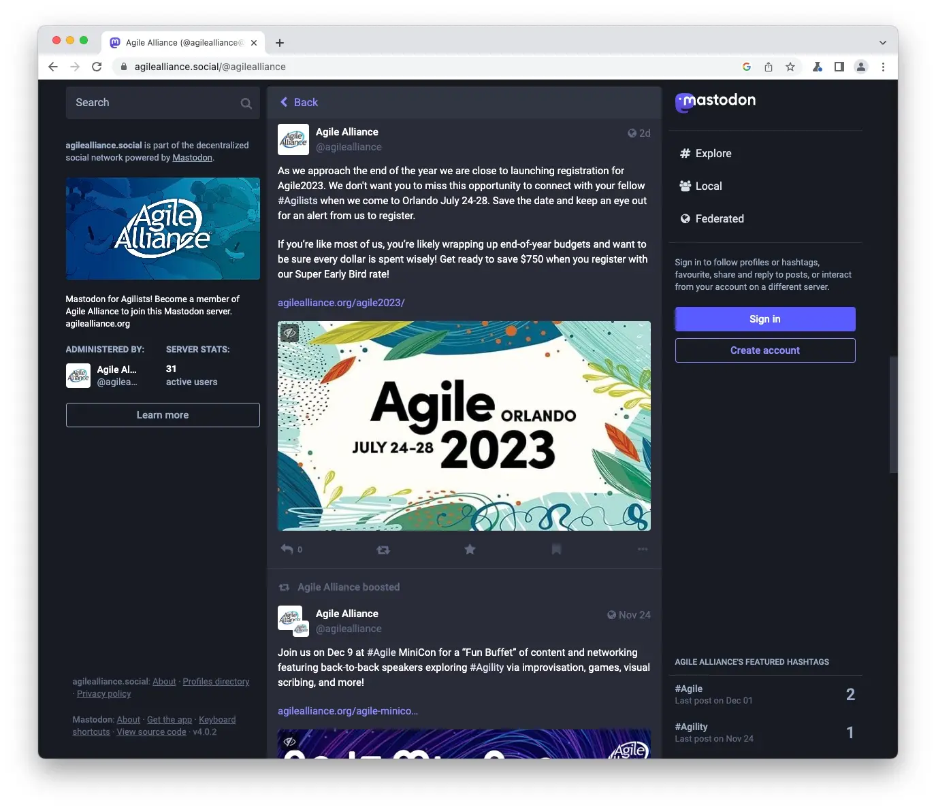Hide the MiniCon post image

[289, 741]
